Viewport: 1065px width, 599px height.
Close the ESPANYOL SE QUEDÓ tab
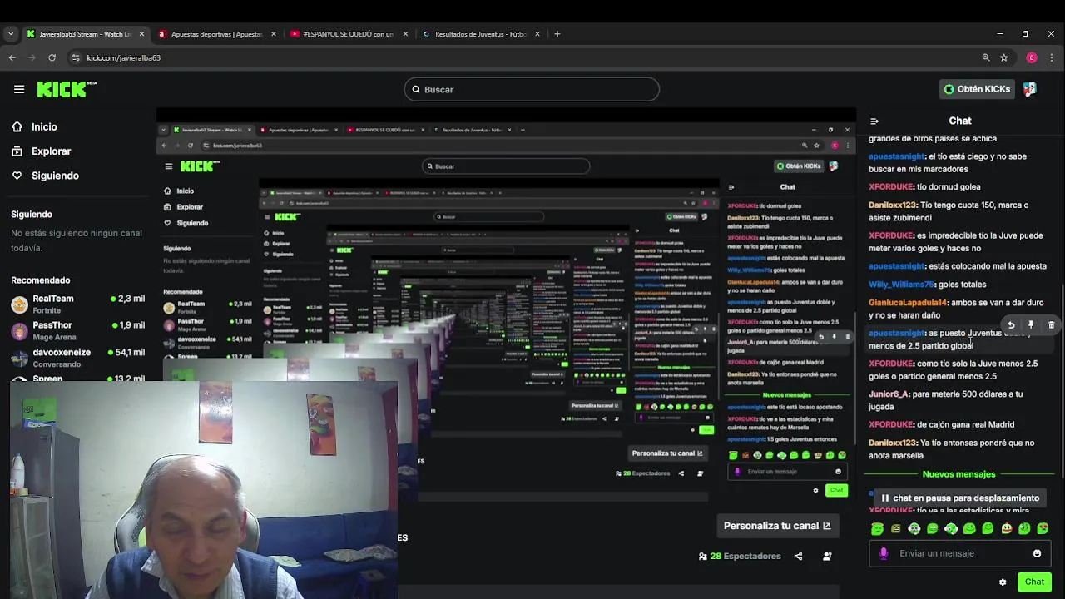click(405, 34)
